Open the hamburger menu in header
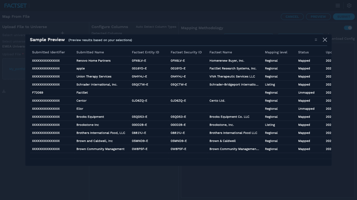This screenshot has height=200, width=357. pyautogui.click(x=338, y=6)
